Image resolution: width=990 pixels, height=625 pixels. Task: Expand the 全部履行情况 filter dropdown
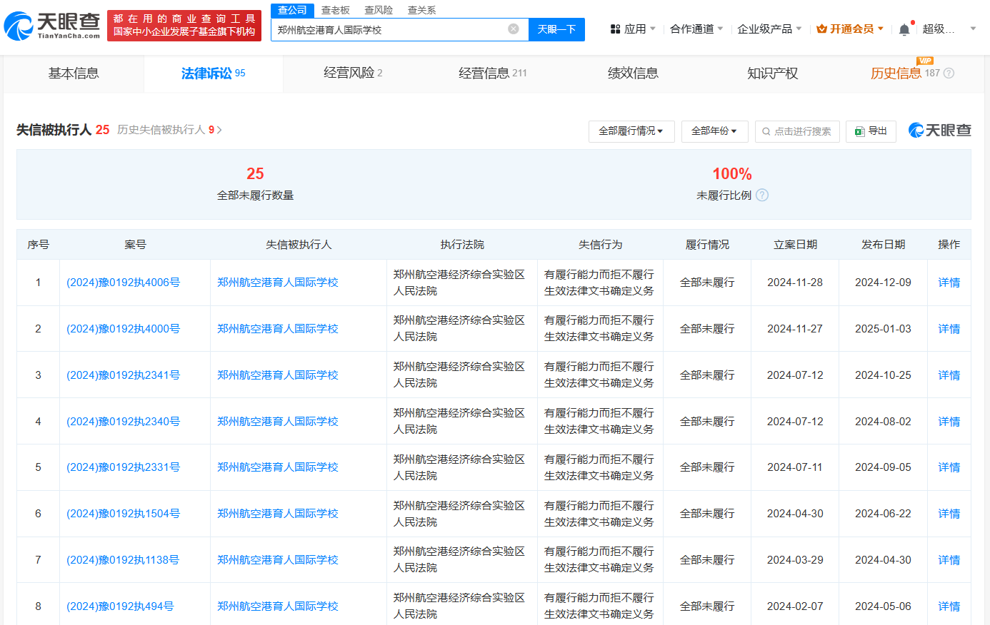coord(631,131)
